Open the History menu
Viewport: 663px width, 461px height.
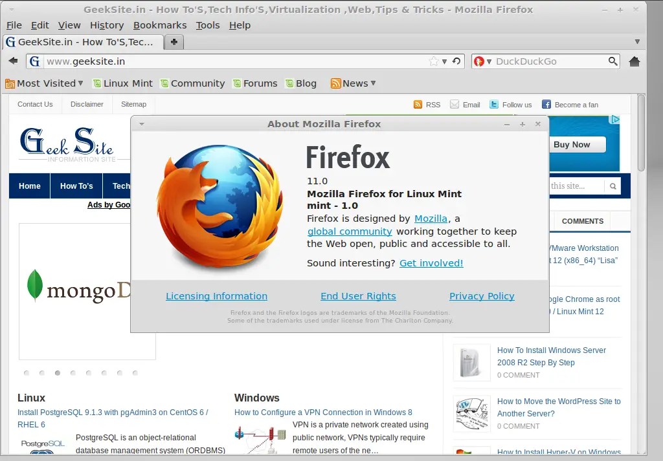pos(107,25)
